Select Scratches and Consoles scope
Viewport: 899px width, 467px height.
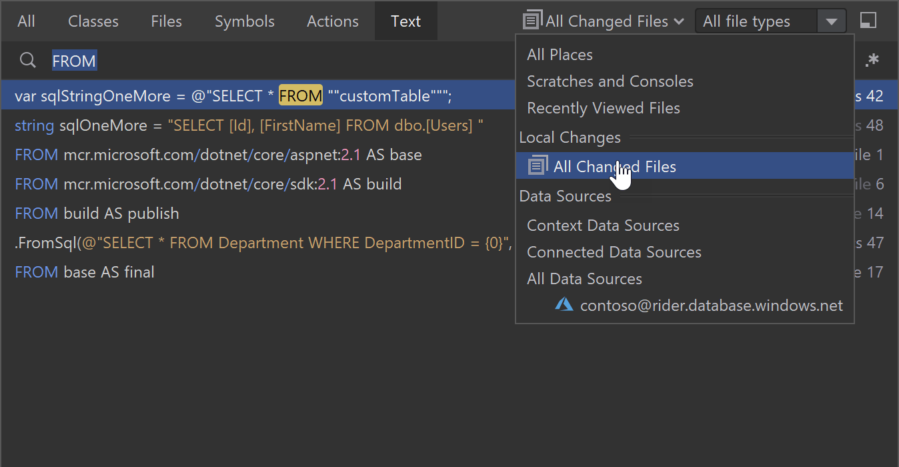click(610, 81)
